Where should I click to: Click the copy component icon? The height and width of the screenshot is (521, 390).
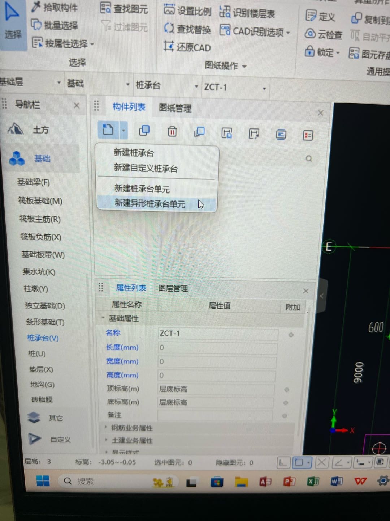[144, 131]
